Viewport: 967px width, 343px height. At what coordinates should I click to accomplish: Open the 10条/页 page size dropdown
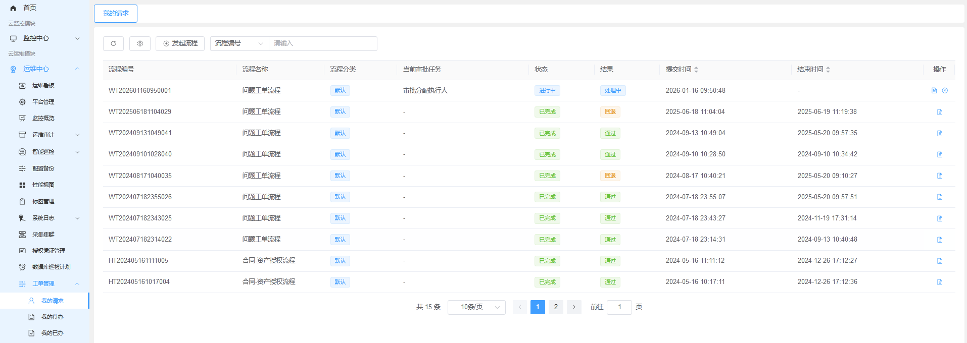tap(476, 307)
